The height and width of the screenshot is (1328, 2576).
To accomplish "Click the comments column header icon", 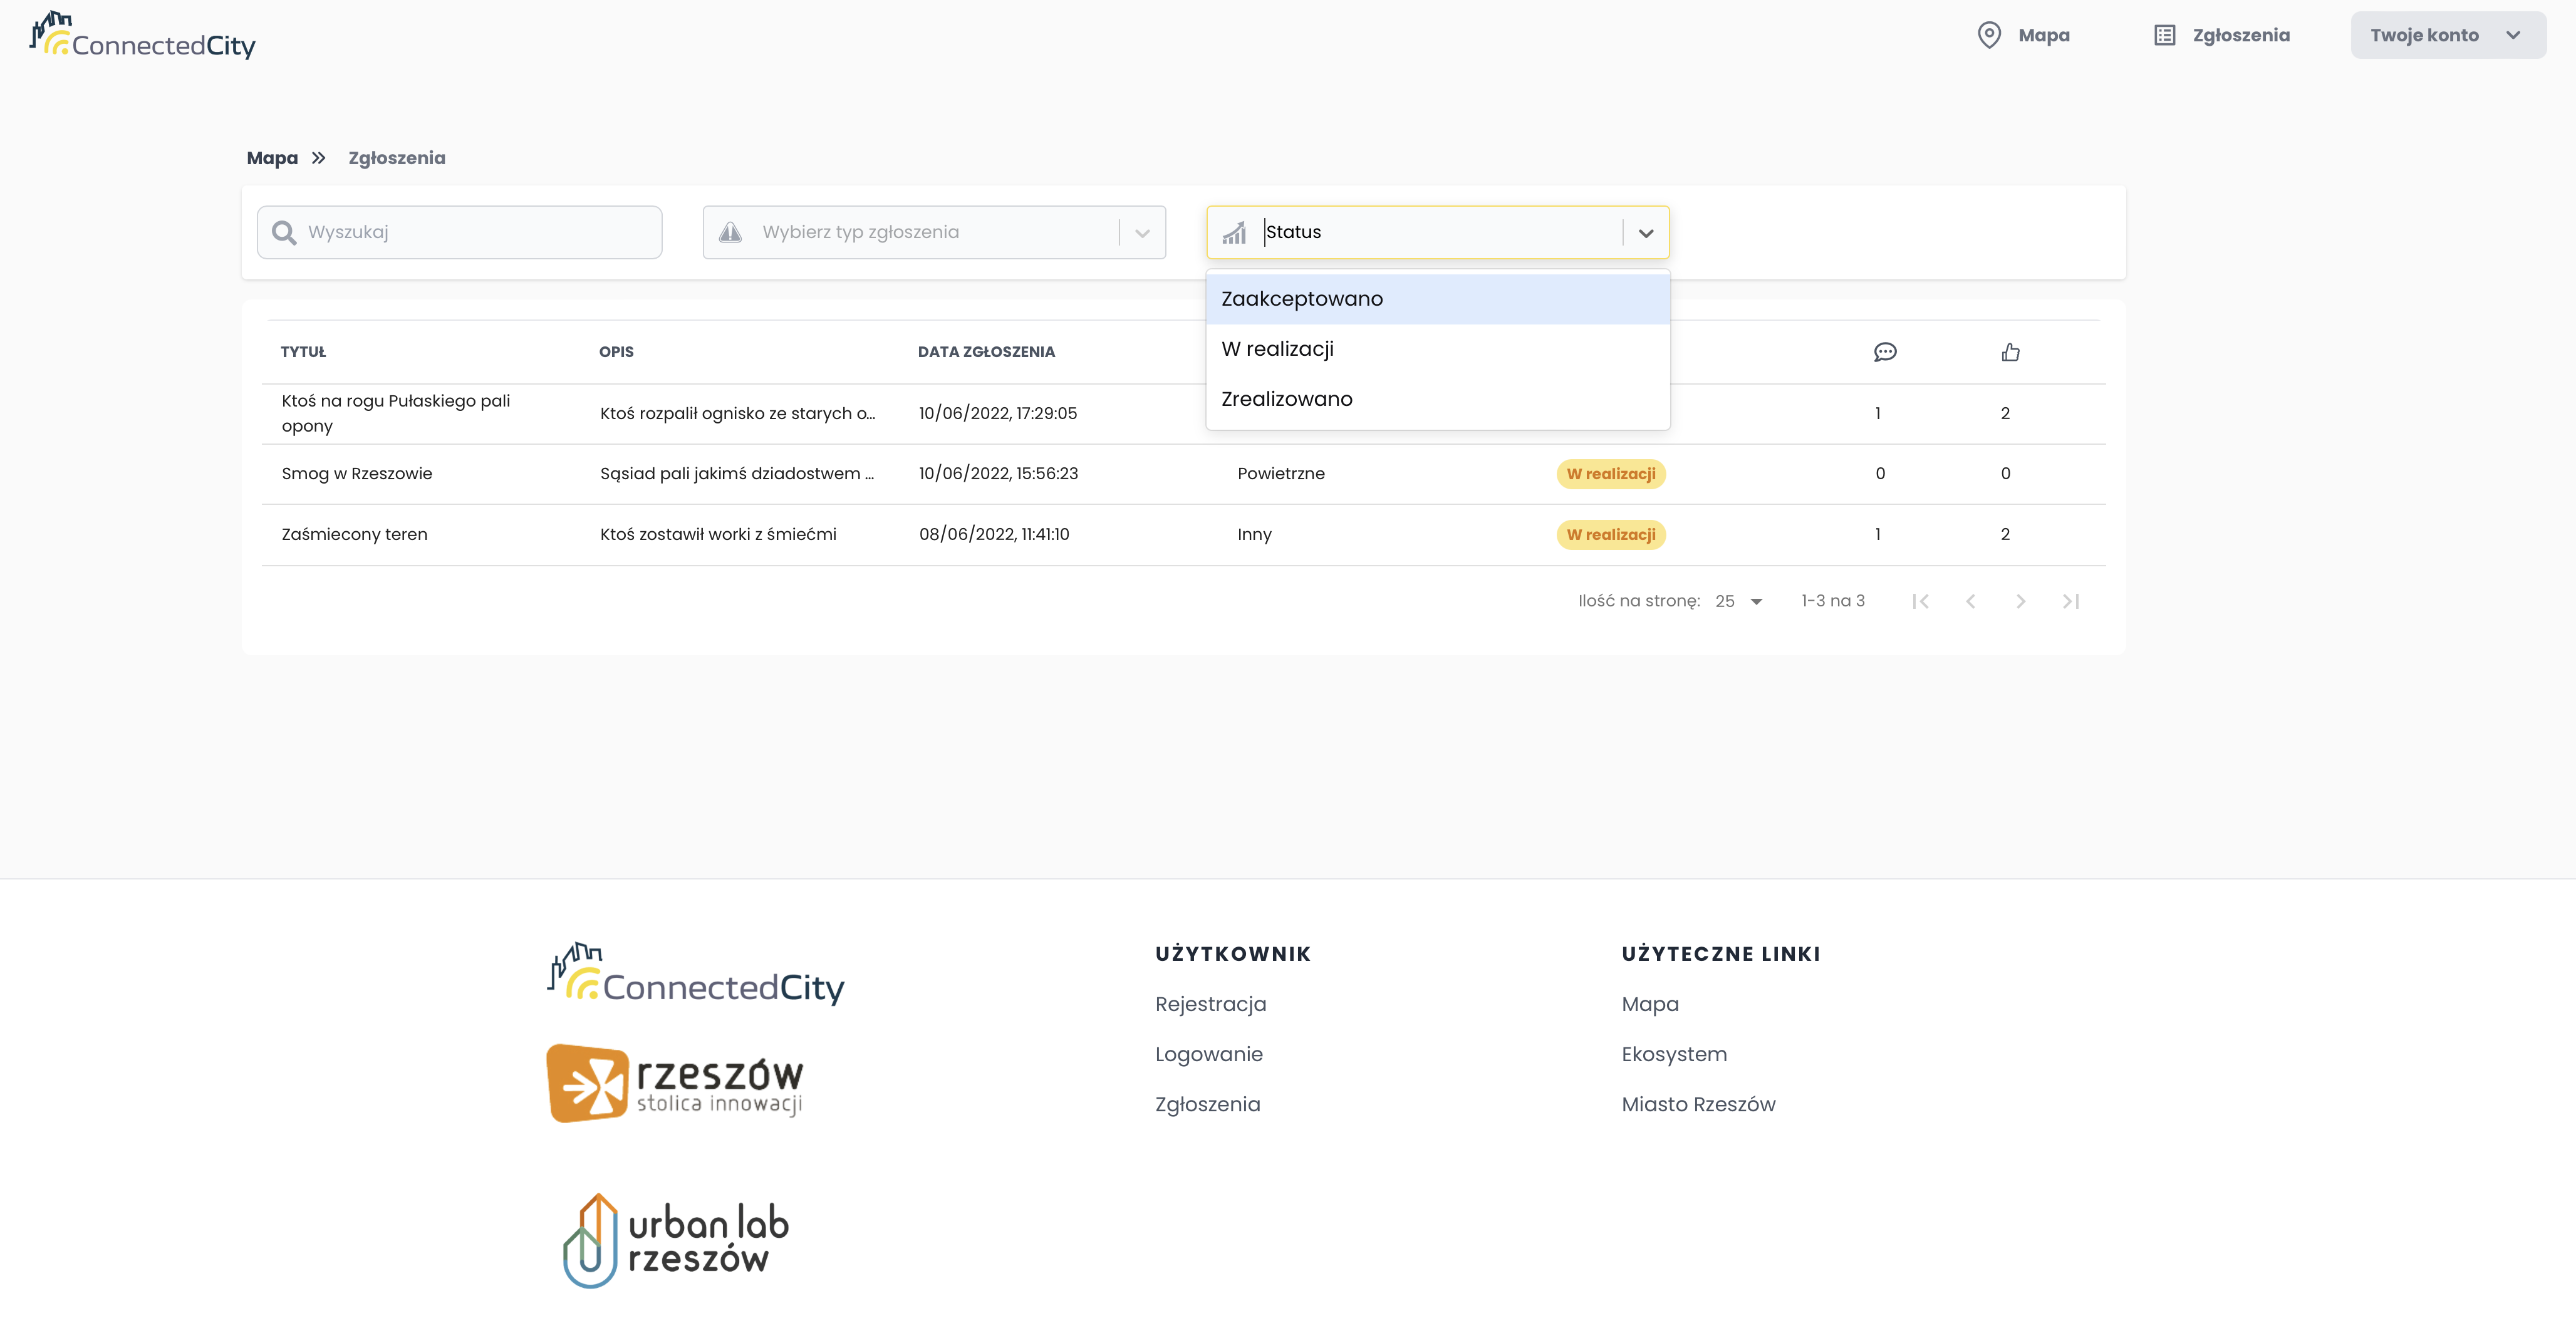I will coord(1885,352).
